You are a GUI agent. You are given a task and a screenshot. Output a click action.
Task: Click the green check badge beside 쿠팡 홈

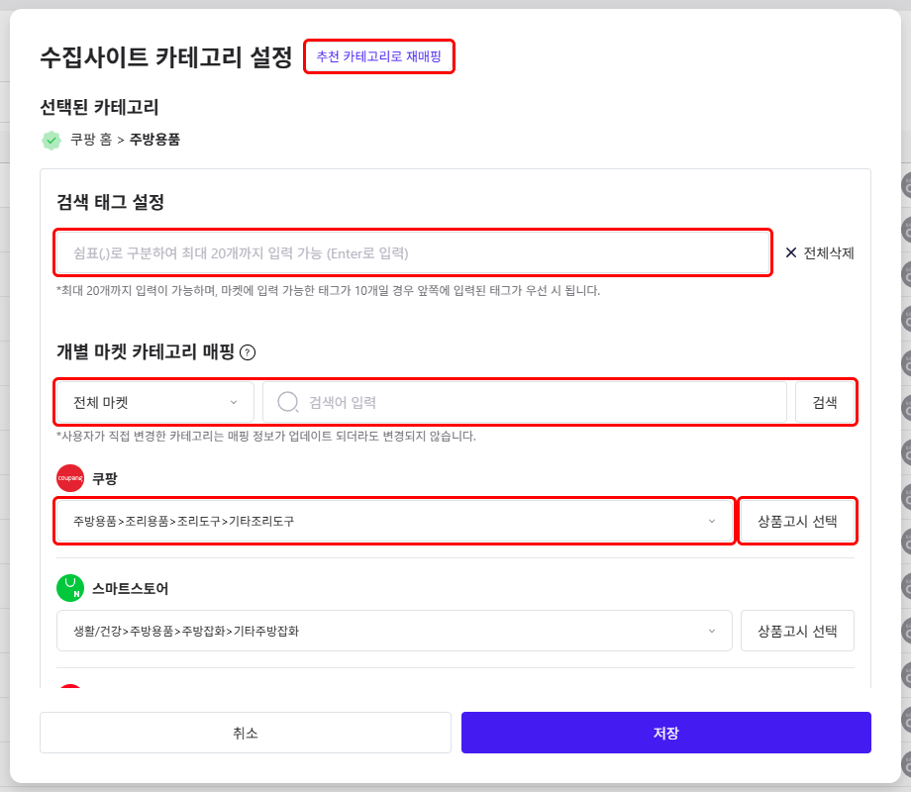tap(51, 140)
